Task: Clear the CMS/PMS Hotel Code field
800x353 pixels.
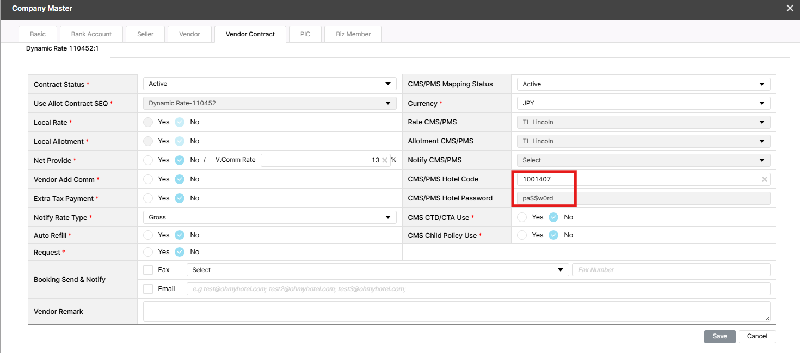Action: point(764,179)
